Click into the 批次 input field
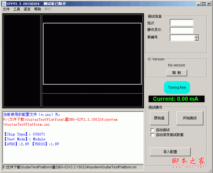The height and width of the screenshot is (173, 213). pyautogui.click(x=181, y=23)
